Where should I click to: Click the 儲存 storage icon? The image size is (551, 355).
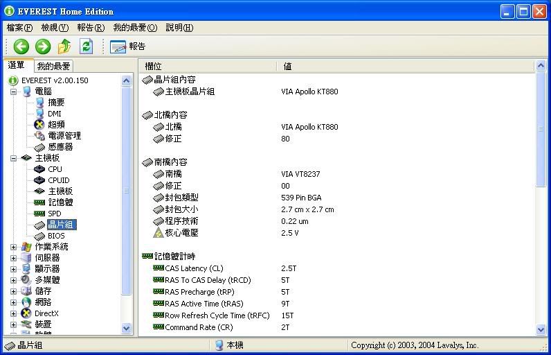pos(26,291)
